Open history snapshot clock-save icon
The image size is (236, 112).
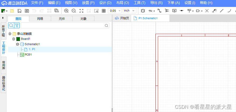[27, 11]
